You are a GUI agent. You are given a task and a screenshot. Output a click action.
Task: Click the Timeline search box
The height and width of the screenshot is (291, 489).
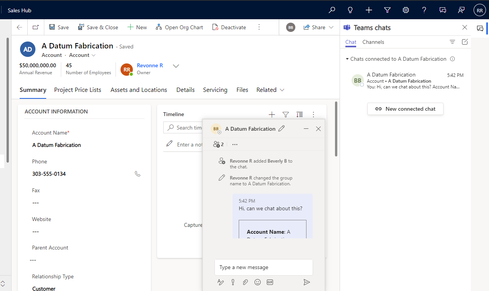pyautogui.click(x=183, y=128)
